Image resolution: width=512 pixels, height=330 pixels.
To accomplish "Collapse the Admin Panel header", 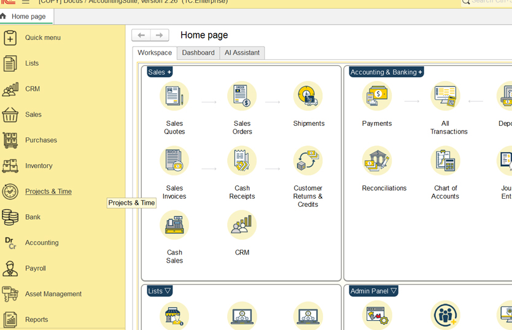I will tap(373, 291).
